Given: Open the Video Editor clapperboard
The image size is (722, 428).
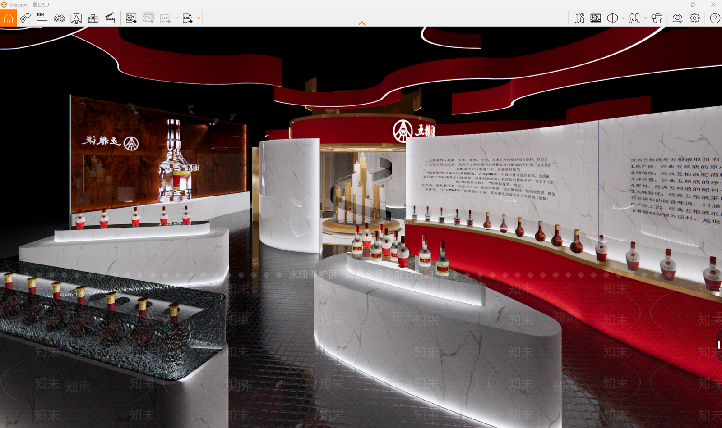Looking at the screenshot, I should [x=110, y=18].
